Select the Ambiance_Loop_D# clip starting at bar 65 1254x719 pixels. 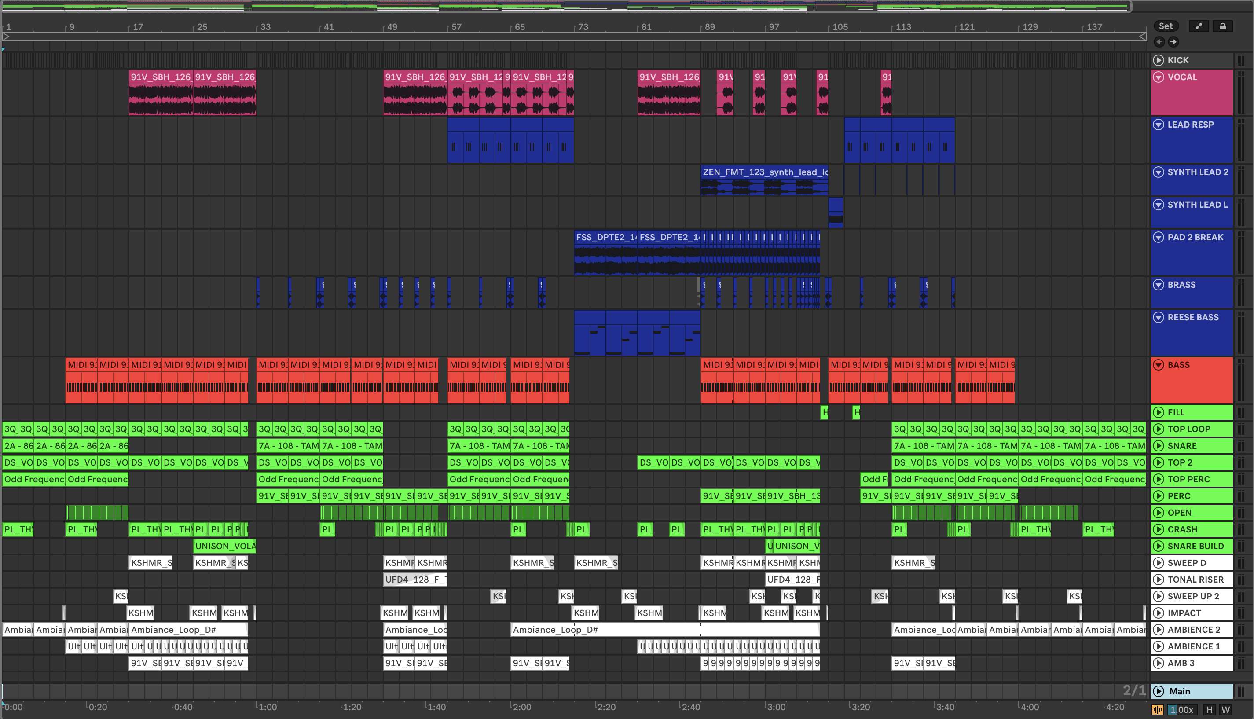click(665, 630)
